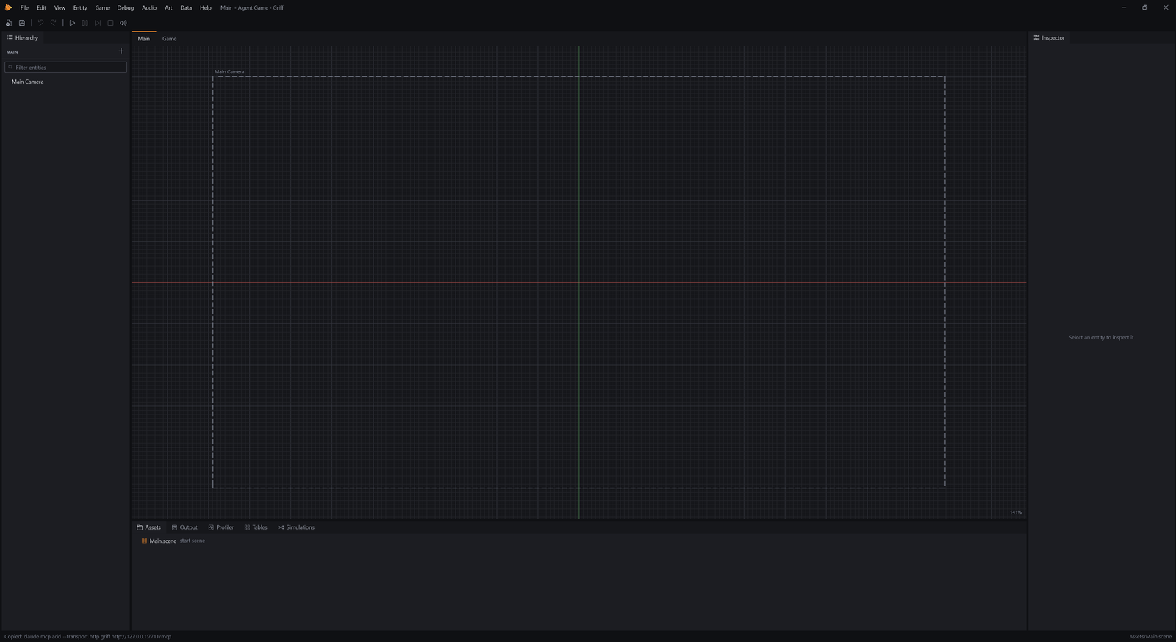Add a new entity with the plus icon

click(121, 51)
